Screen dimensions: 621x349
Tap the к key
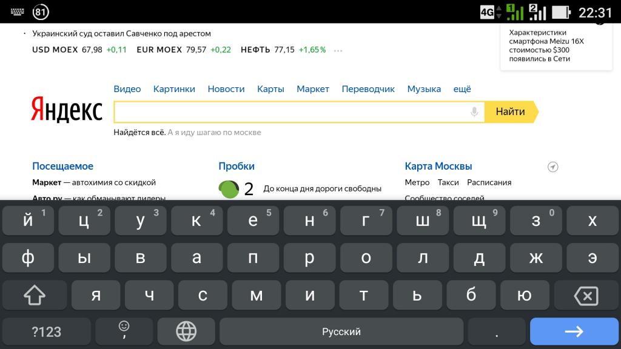point(197,221)
